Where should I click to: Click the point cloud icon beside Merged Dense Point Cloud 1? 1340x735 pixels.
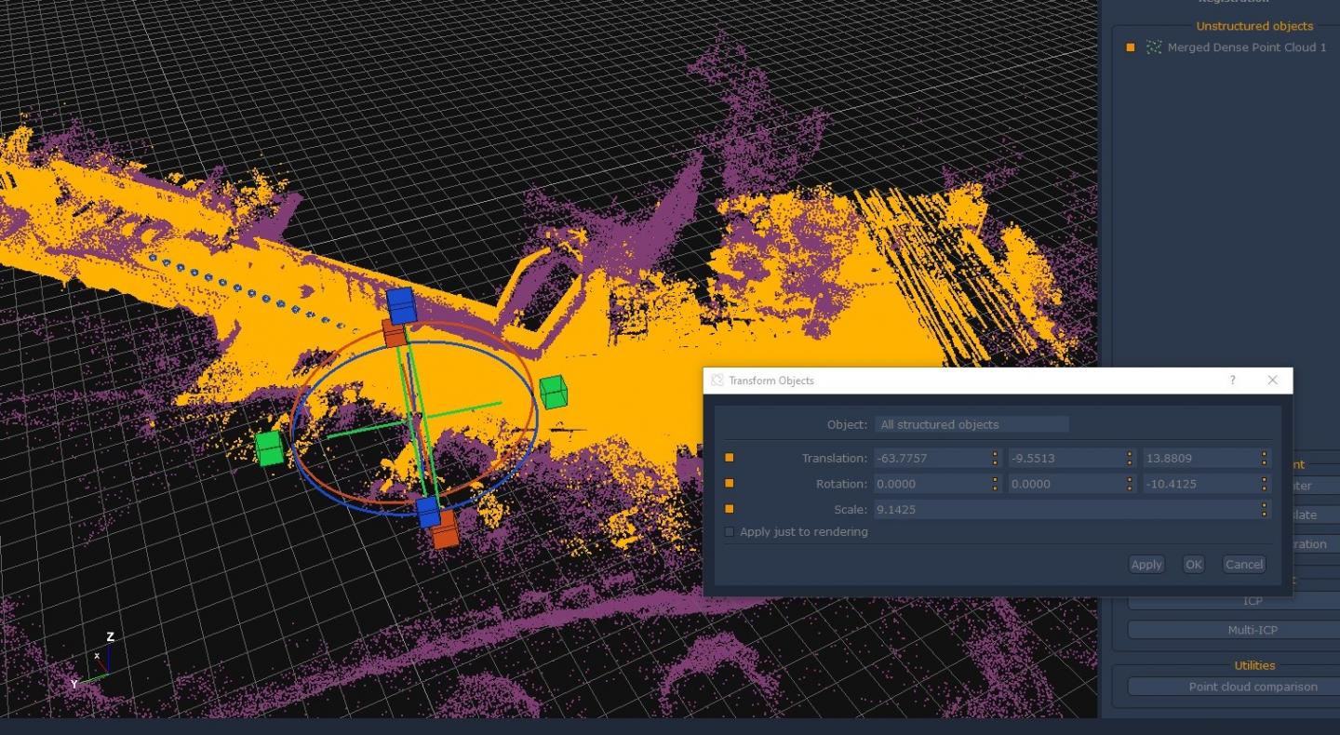tap(1154, 47)
